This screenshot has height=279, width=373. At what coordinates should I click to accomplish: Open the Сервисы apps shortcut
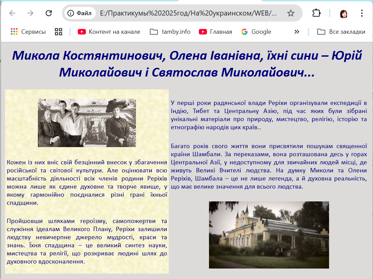click(x=28, y=32)
